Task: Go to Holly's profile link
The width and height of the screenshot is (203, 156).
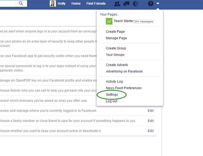Action: [x=62, y=4]
